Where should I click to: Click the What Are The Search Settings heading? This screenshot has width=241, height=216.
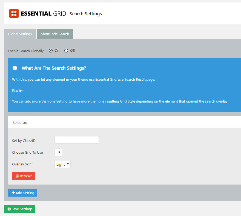pos(54,68)
